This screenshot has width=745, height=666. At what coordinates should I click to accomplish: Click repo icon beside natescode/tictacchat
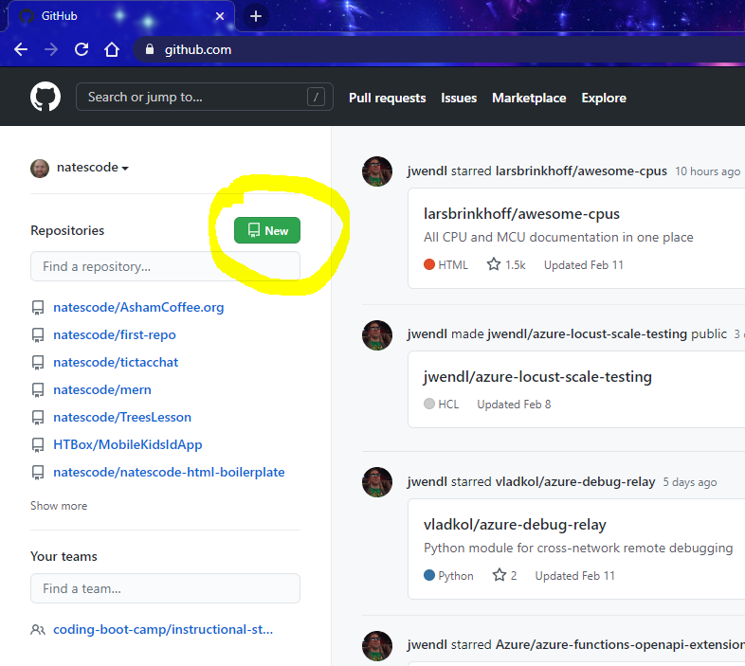tap(38, 363)
